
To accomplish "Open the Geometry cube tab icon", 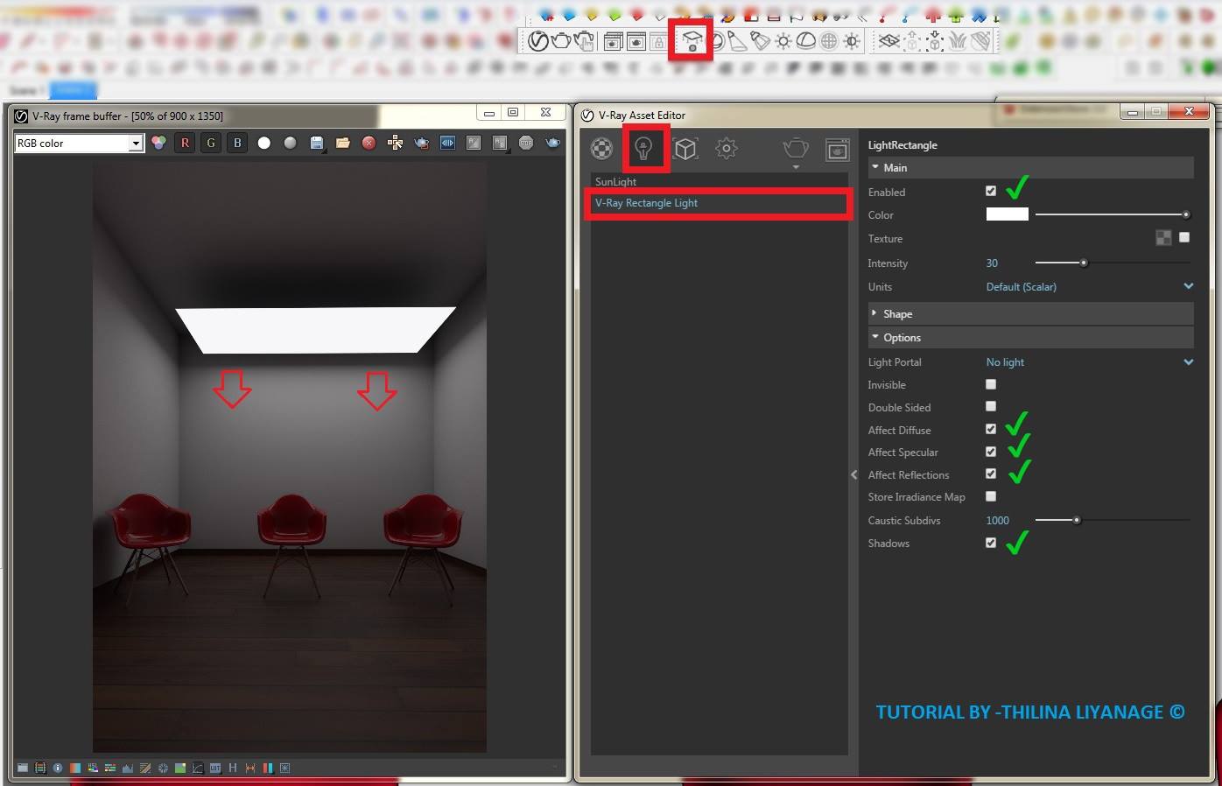I will click(x=685, y=149).
